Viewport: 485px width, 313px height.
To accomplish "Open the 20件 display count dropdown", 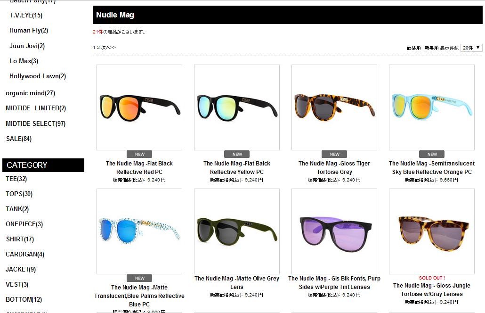I will click(x=471, y=48).
